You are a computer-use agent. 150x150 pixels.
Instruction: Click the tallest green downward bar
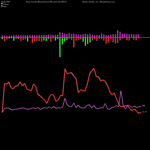click(x=60, y=47)
